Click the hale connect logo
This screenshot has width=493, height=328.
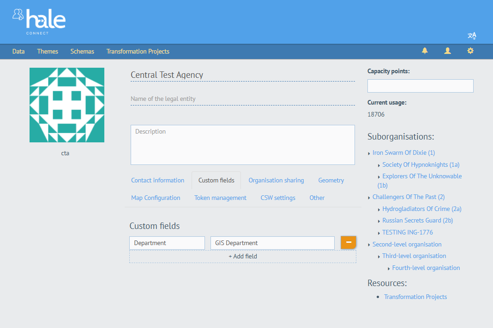pos(39,21)
